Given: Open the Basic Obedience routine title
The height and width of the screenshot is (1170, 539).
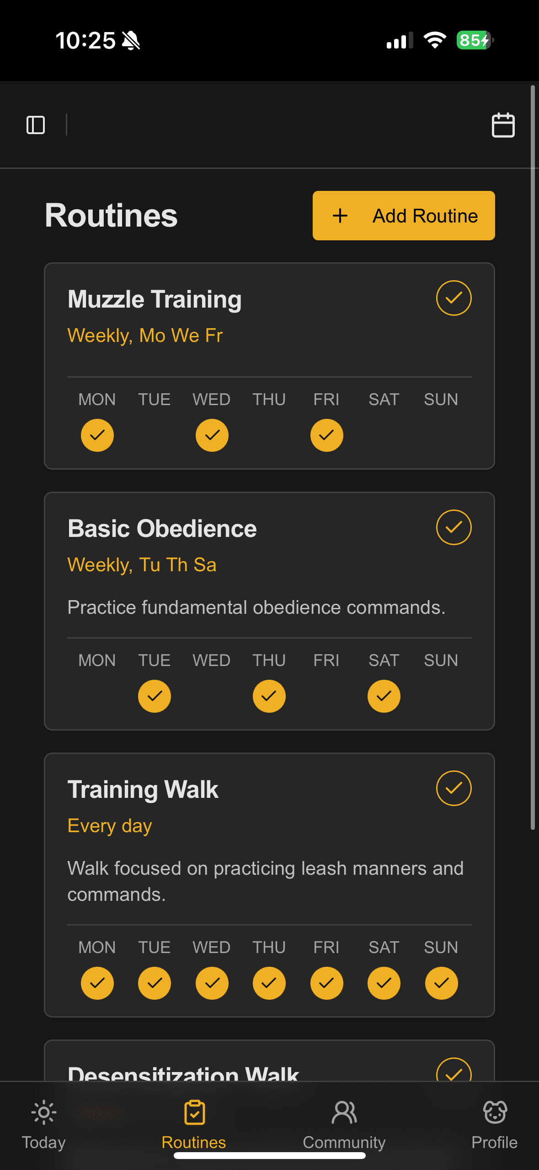Looking at the screenshot, I should tap(162, 529).
